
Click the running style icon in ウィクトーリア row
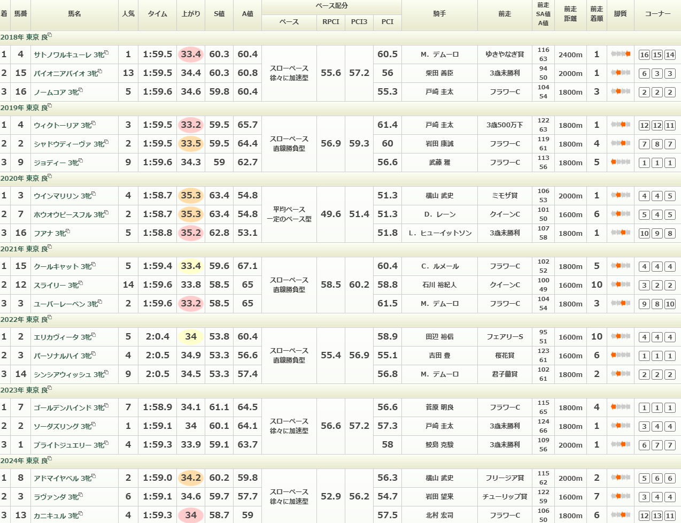(620, 125)
